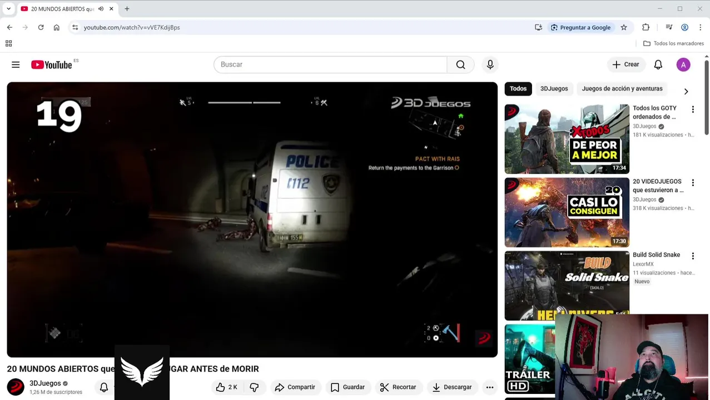Open Build Solid Snake video title
The image size is (710, 400).
tap(656, 254)
